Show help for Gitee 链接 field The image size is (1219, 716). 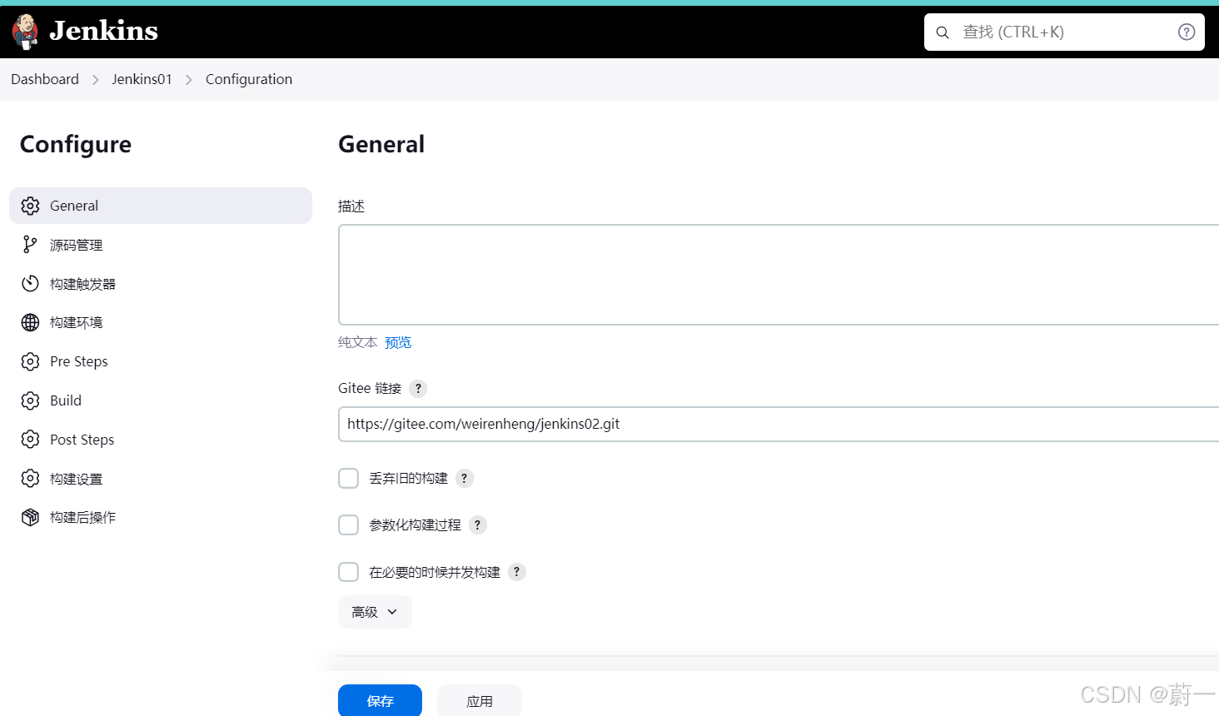(418, 389)
